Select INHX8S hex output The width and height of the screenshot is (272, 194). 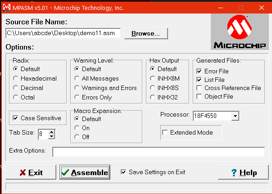pyautogui.click(x=153, y=88)
